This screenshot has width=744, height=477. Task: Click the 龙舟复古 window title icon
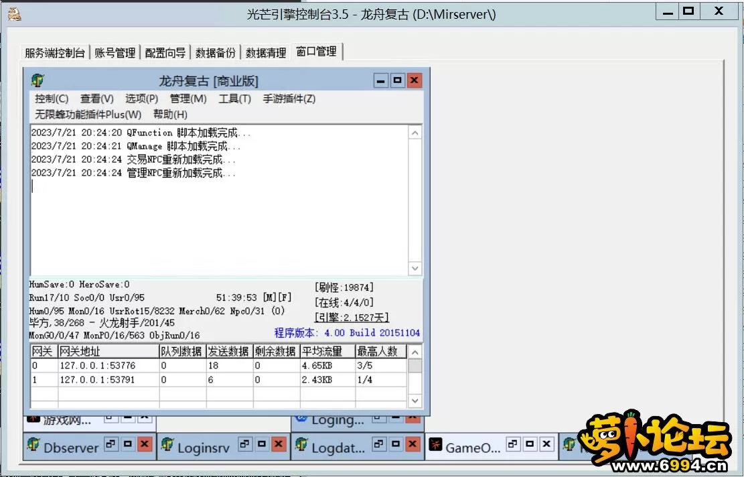38,80
